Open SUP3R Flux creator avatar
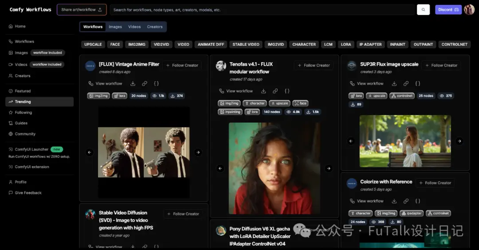The image size is (479, 250). [x=352, y=65]
